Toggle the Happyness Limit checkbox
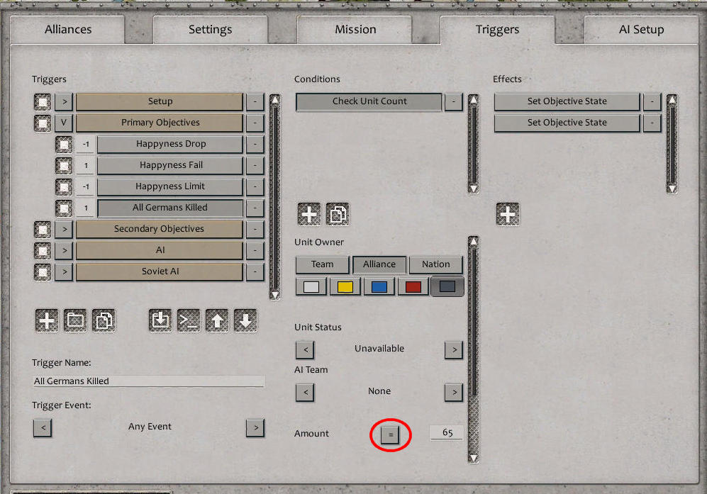 pos(64,186)
